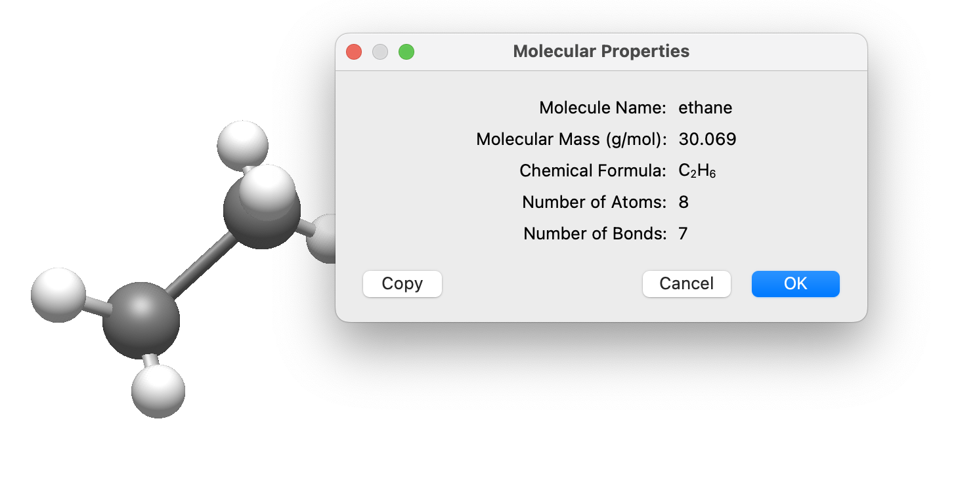Click the OK button
Viewport: 956px width, 486px height.
(795, 284)
